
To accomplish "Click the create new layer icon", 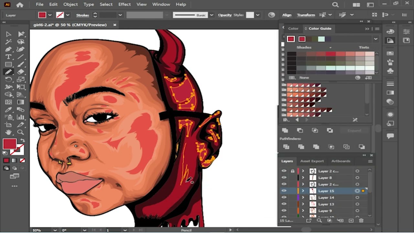I will tap(351, 220).
